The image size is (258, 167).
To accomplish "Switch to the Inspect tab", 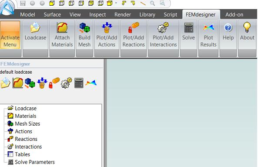I will coord(97,15).
